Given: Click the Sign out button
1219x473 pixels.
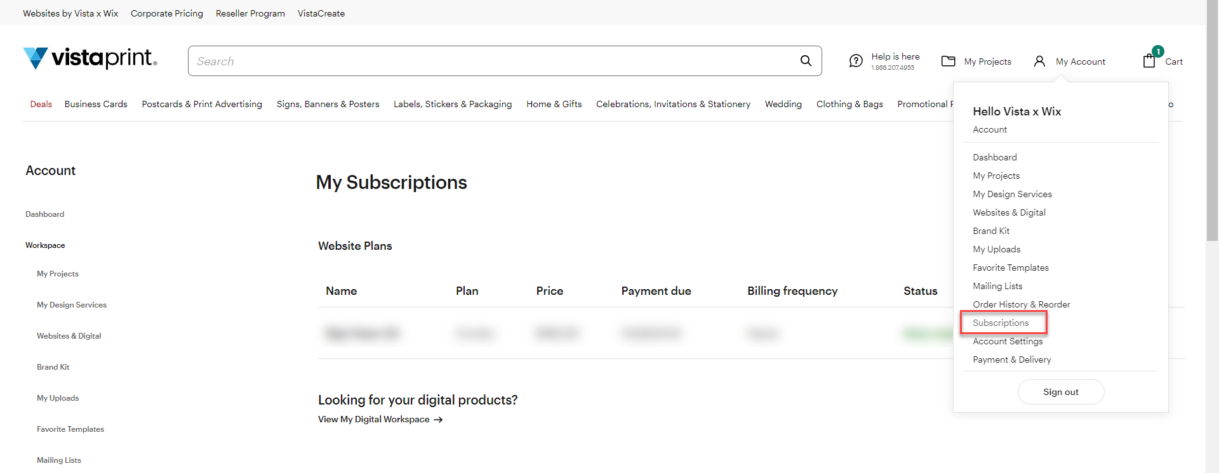Looking at the screenshot, I should tap(1061, 392).
